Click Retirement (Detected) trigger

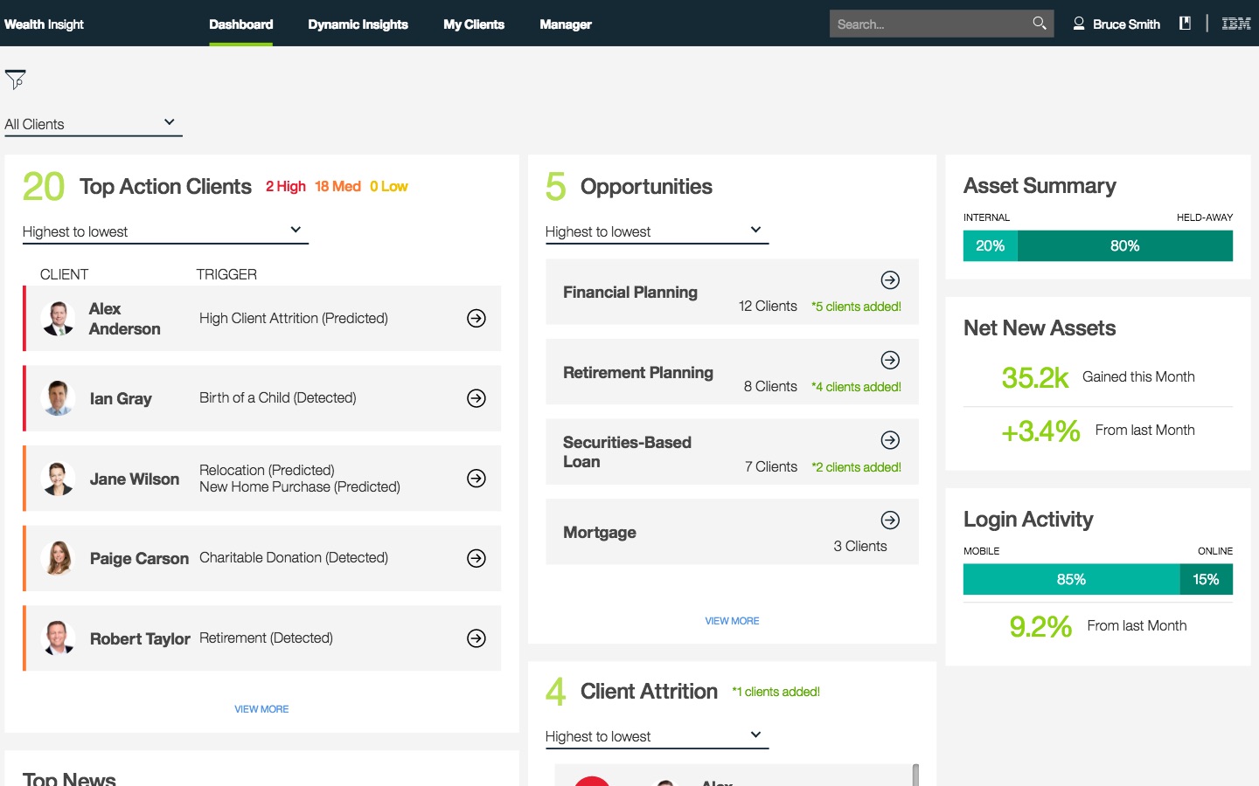coord(266,638)
